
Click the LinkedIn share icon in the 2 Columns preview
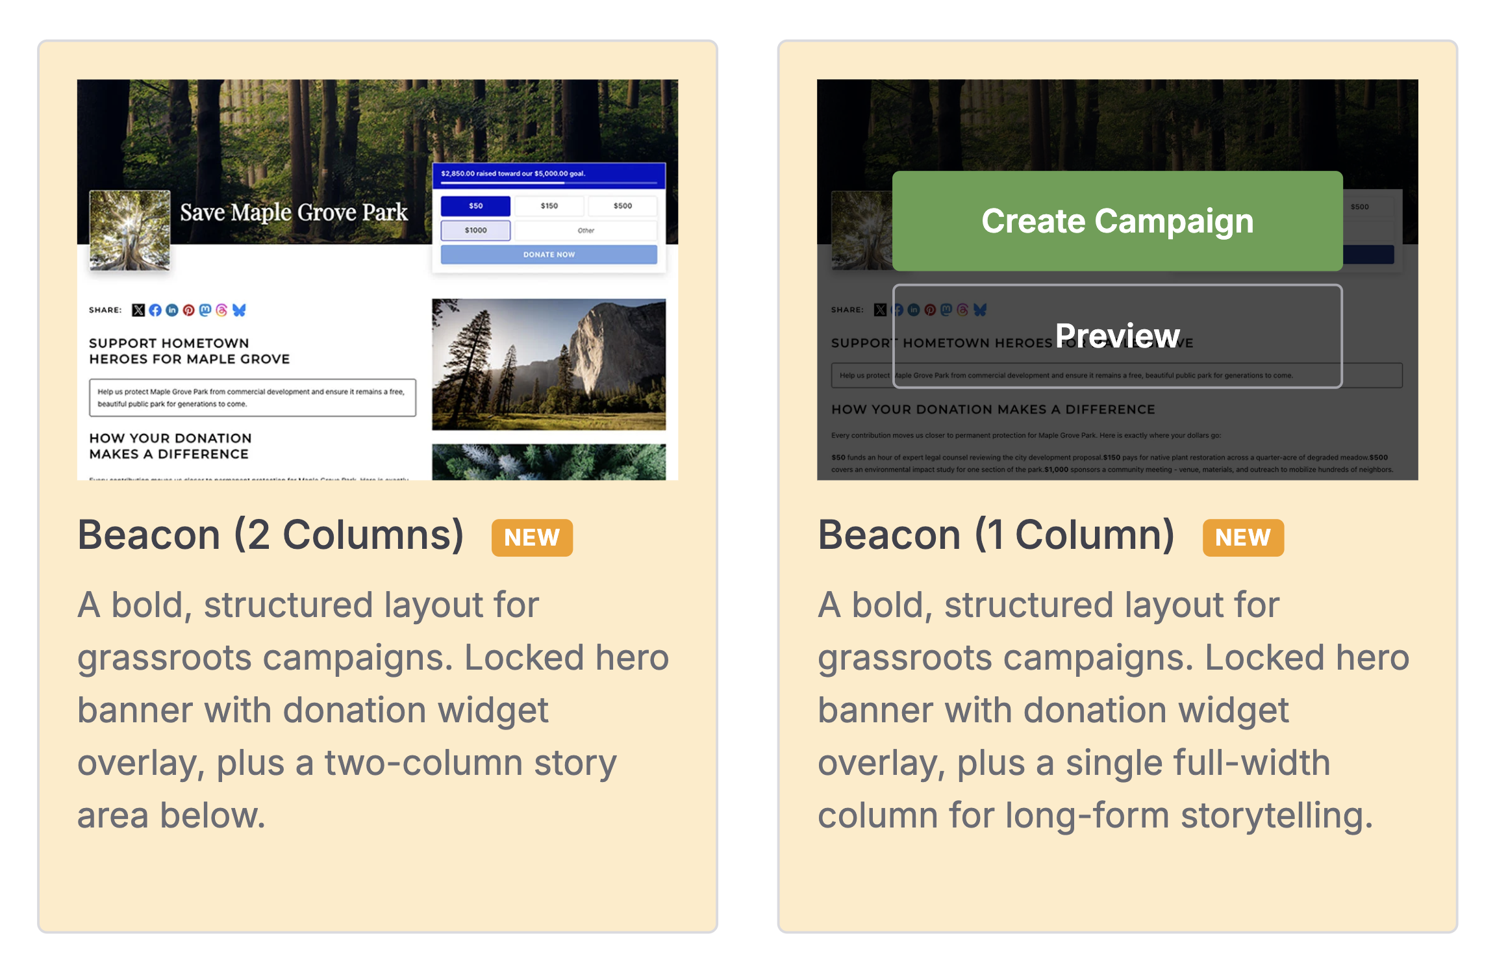171,310
